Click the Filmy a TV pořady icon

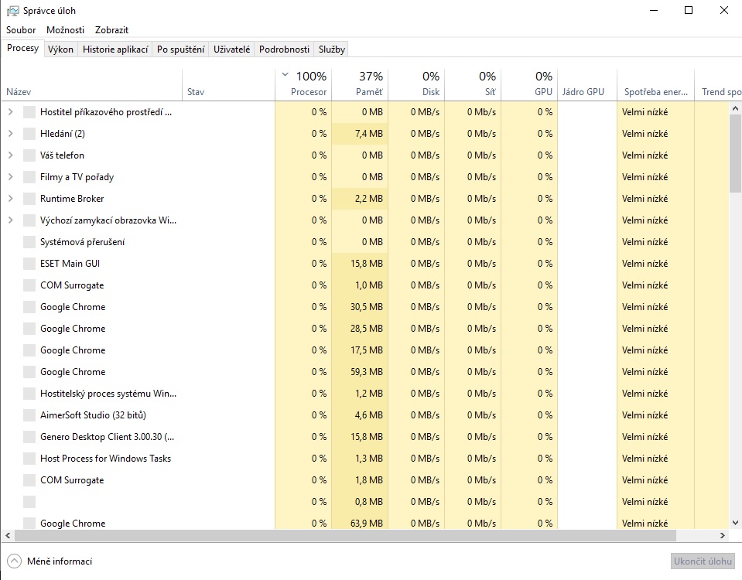pos(29,177)
